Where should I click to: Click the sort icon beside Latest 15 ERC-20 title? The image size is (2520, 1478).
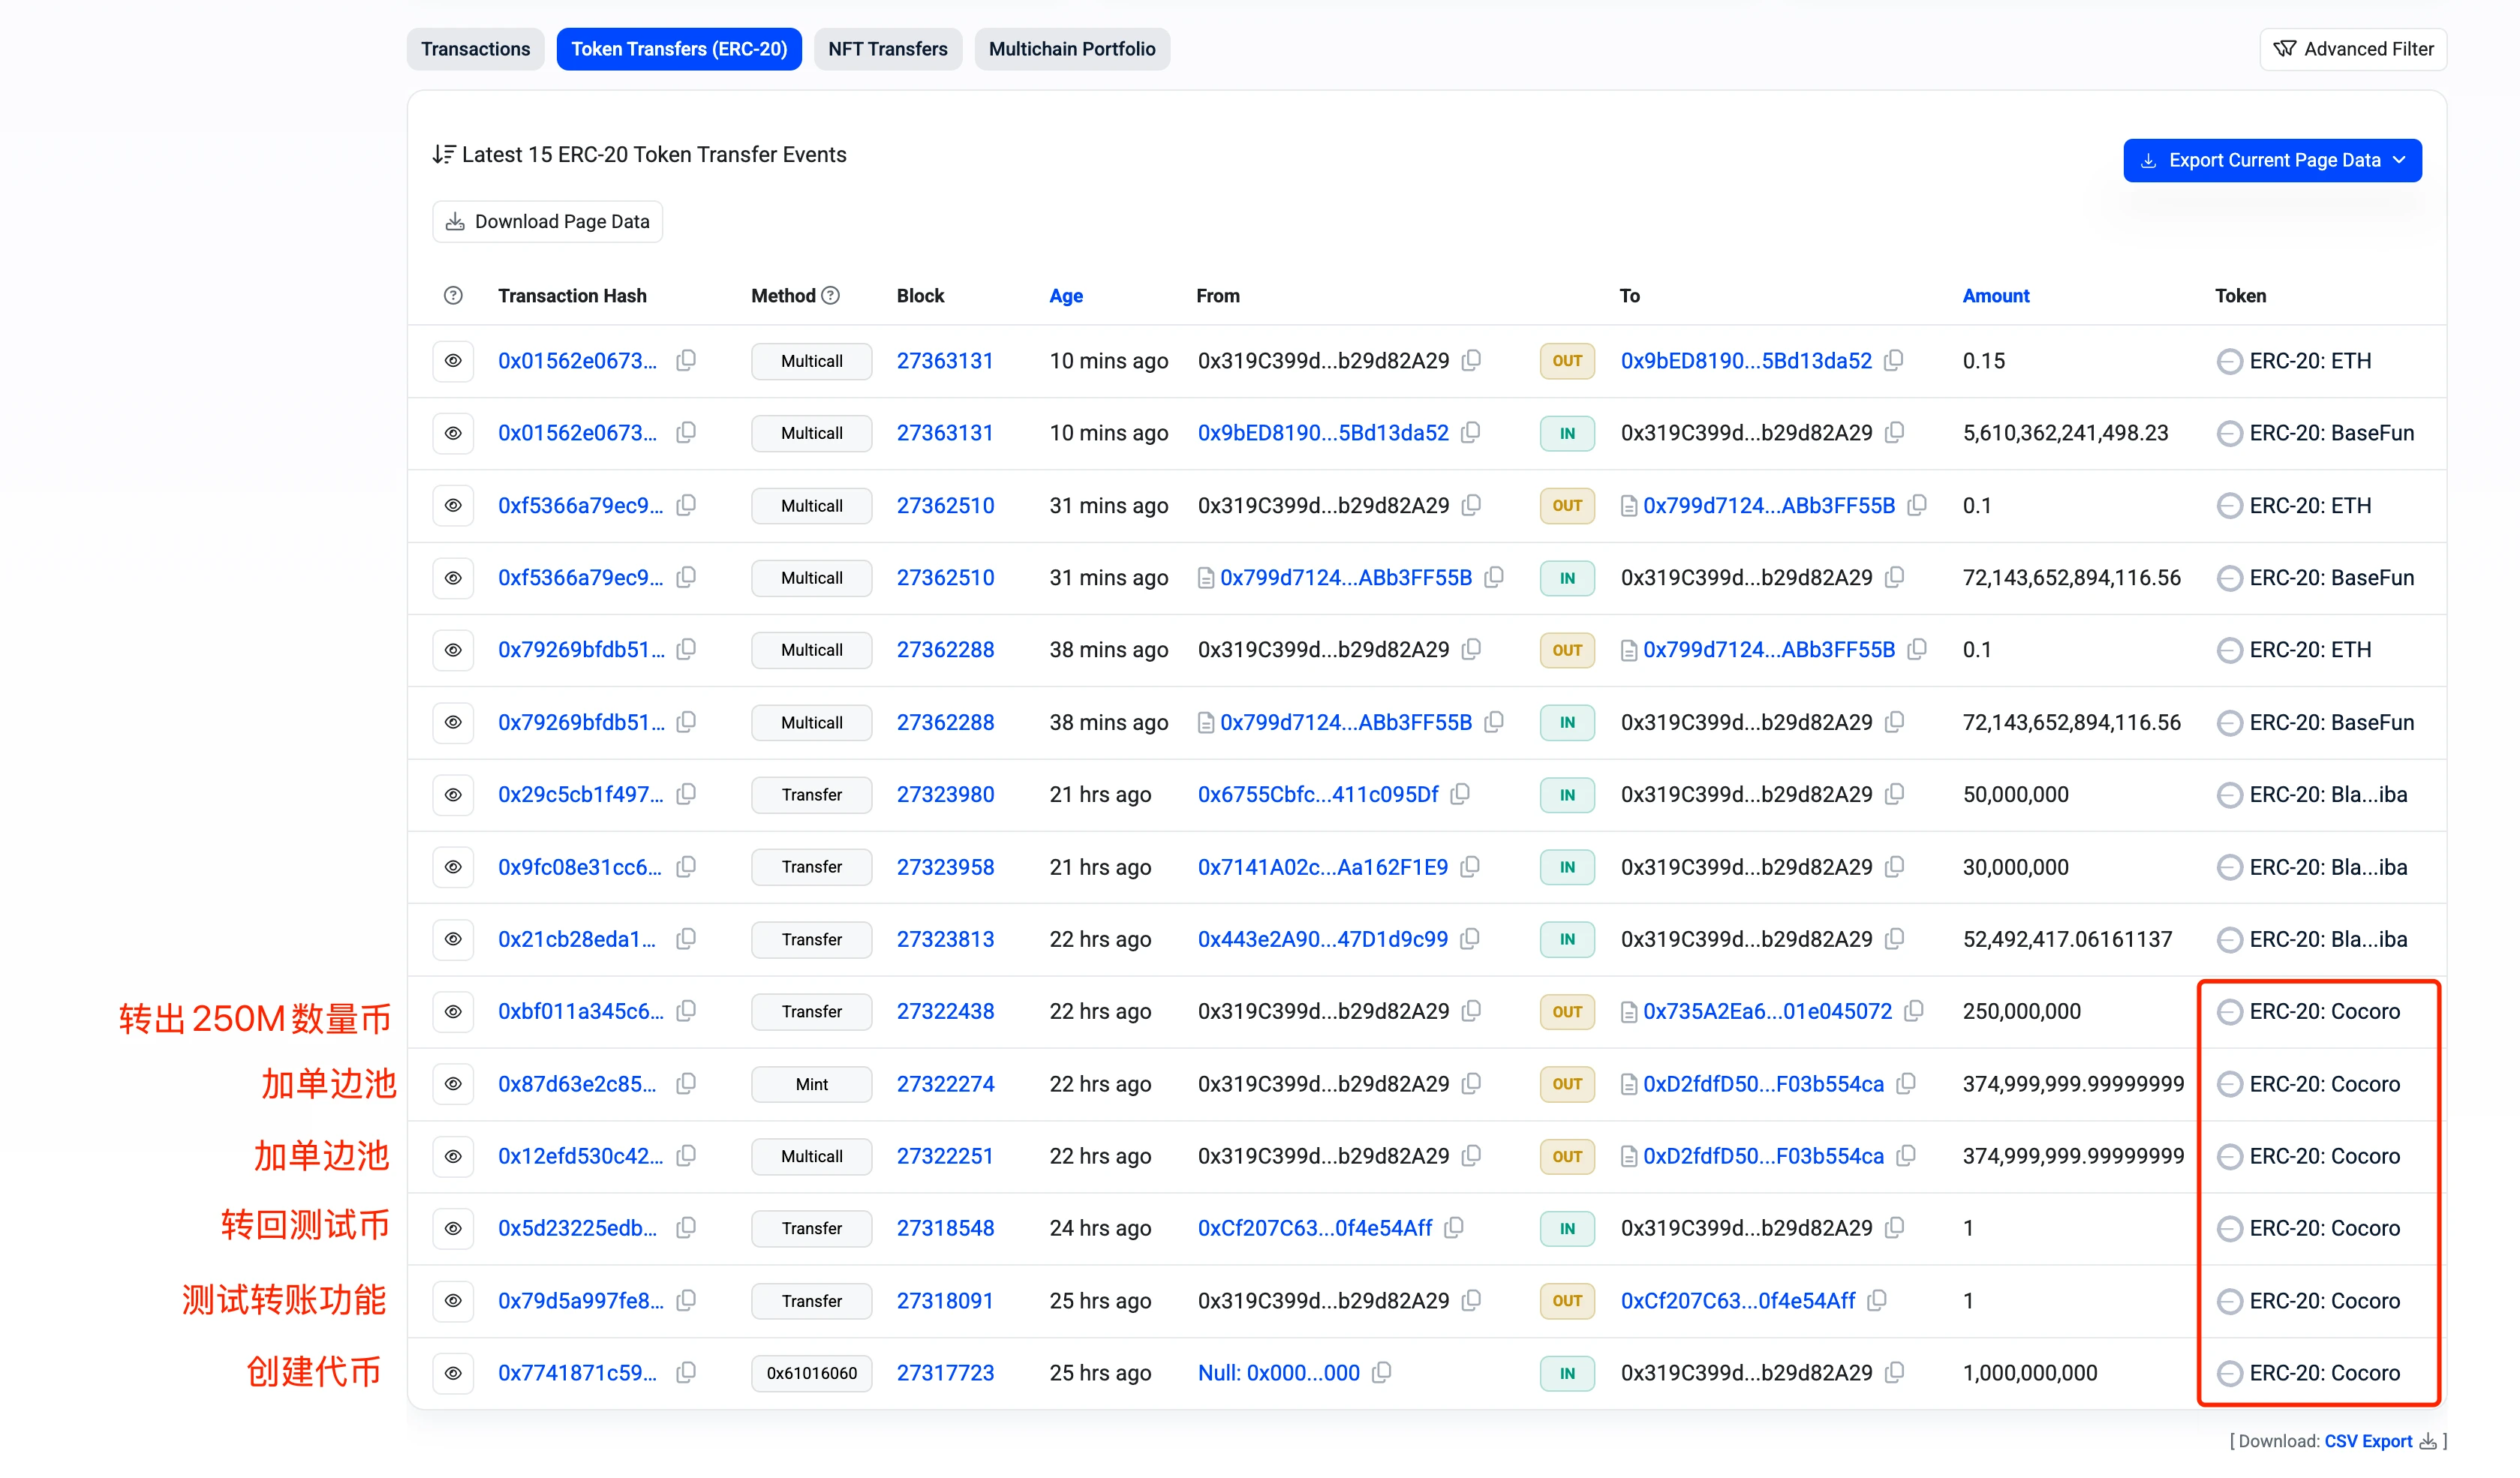tap(443, 154)
